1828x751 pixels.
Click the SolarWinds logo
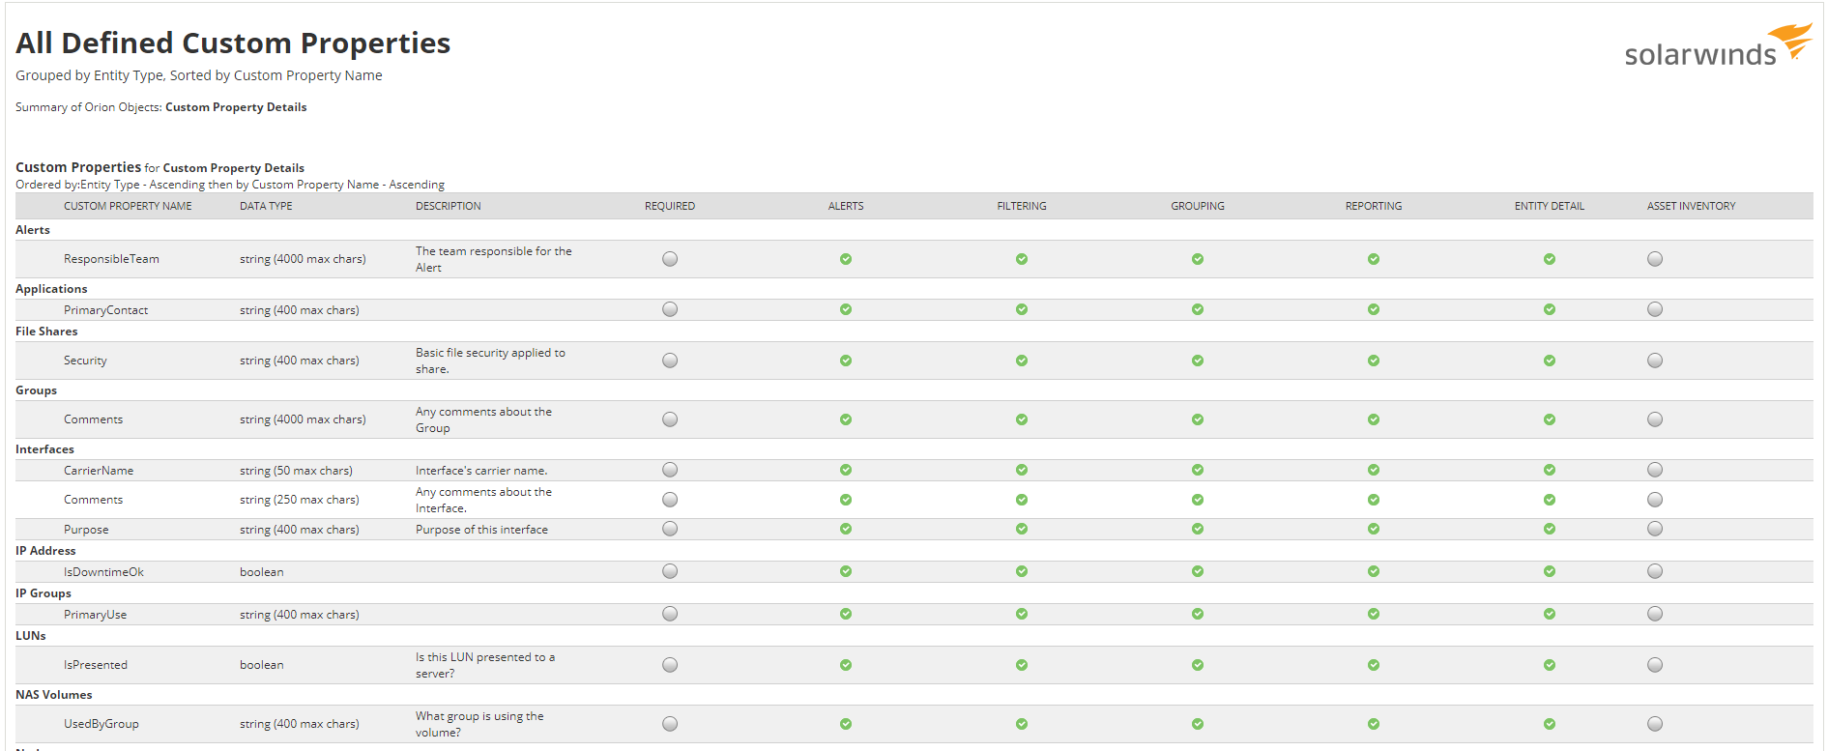pos(1718,45)
